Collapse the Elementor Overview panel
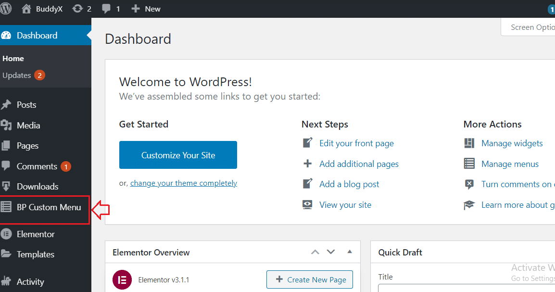 [x=350, y=252]
